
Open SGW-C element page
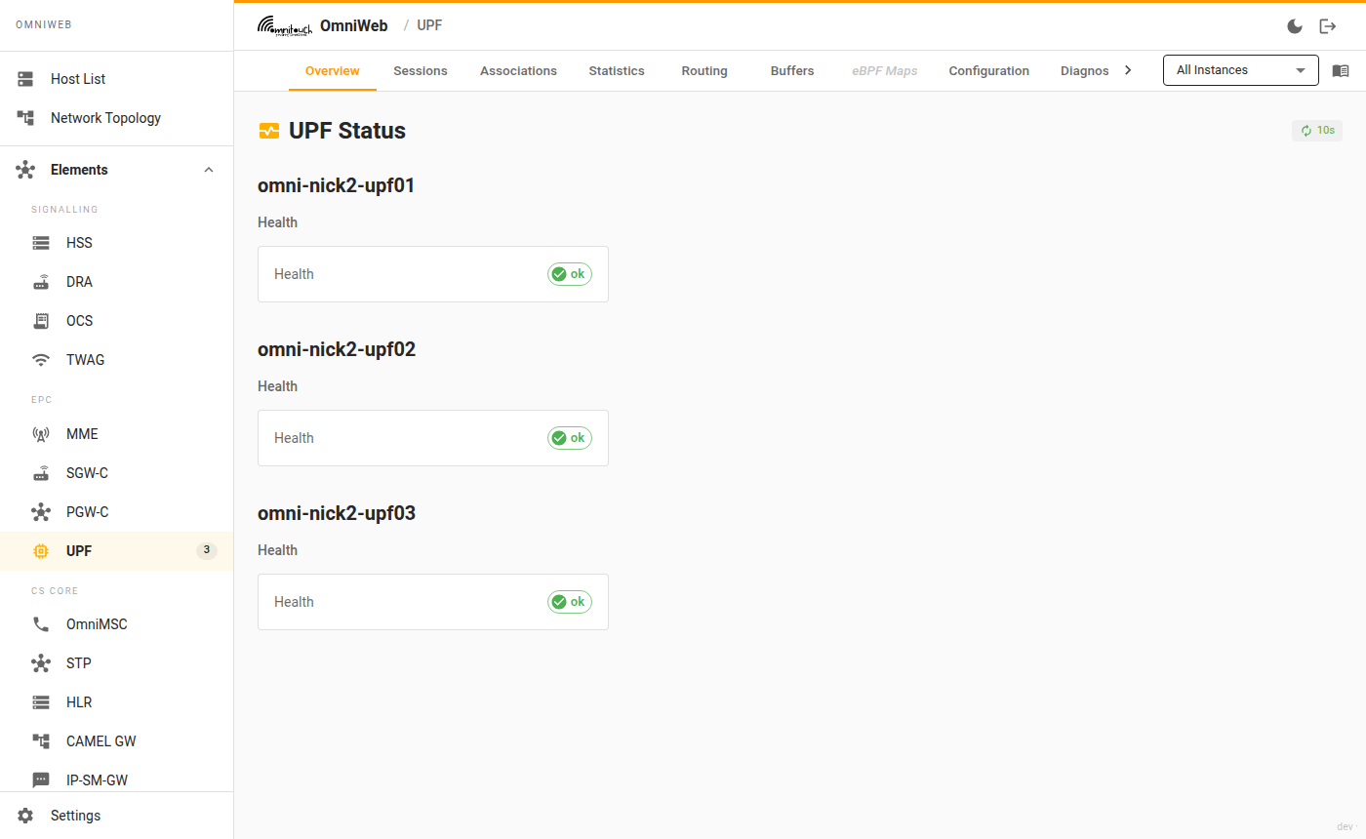click(x=117, y=473)
